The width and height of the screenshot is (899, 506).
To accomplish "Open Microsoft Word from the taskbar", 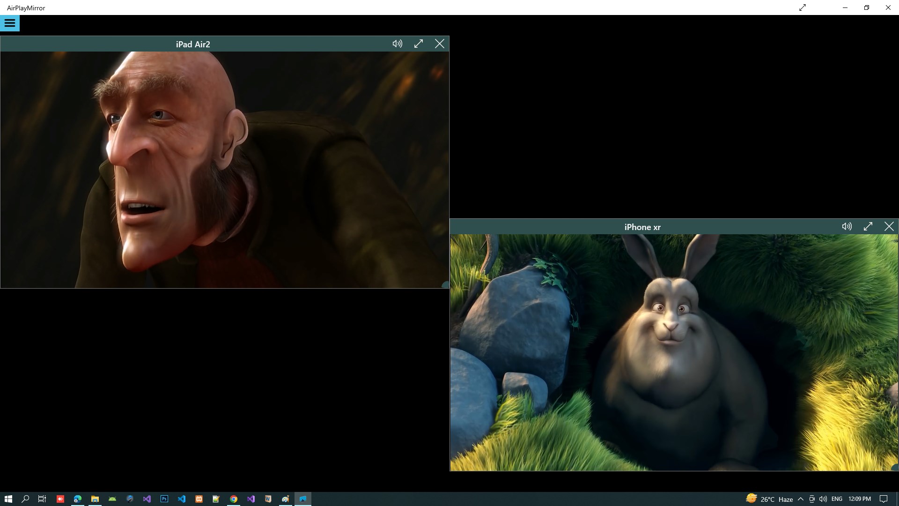I will click(x=268, y=499).
